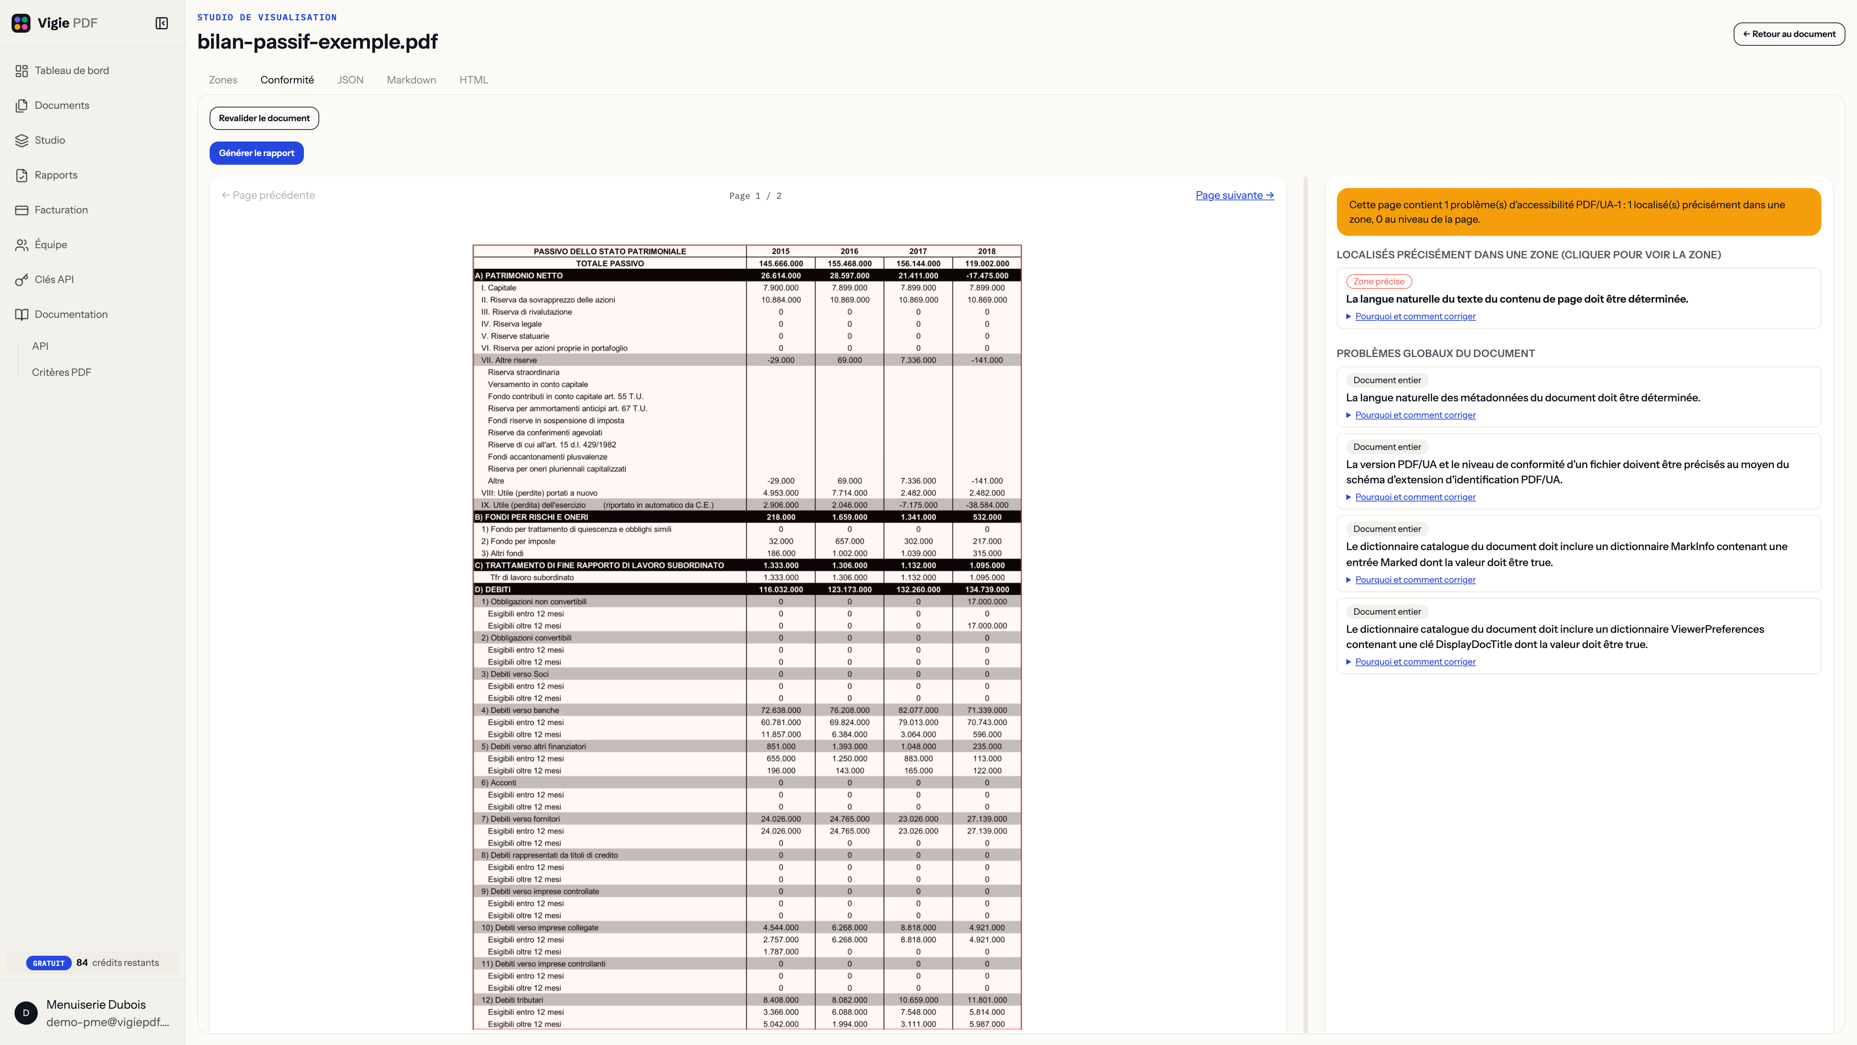Click the user avatar D circle
The image size is (1857, 1045).
click(x=26, y=1013)
